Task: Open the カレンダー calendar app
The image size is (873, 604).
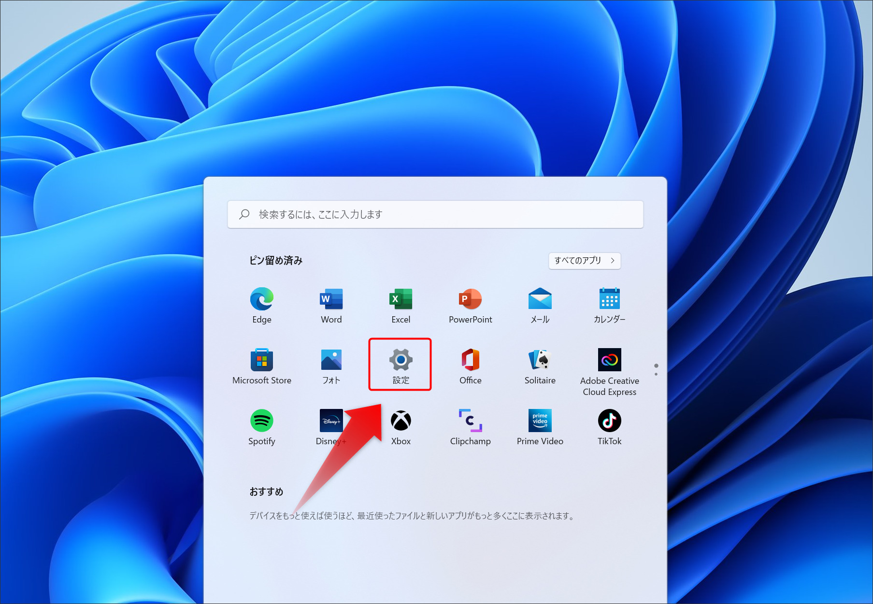Action: pyautogui.click(x=609, y=306)
